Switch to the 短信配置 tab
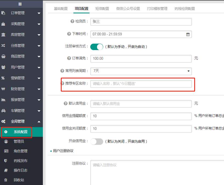This screenshot has height=185, width=224. click(x=102, y=9)
